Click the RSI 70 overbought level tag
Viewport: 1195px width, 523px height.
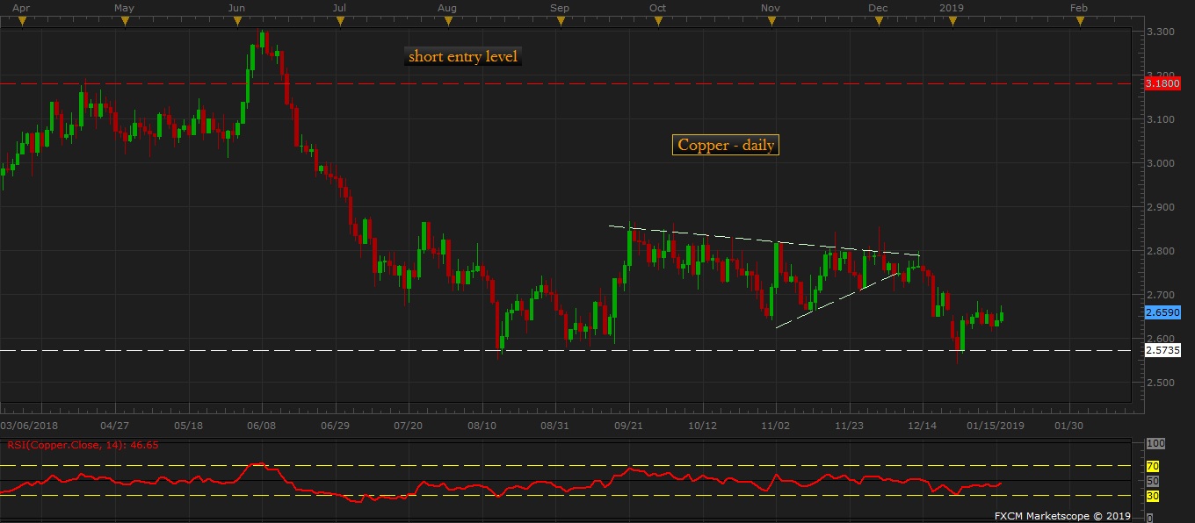pos(1153,465)
